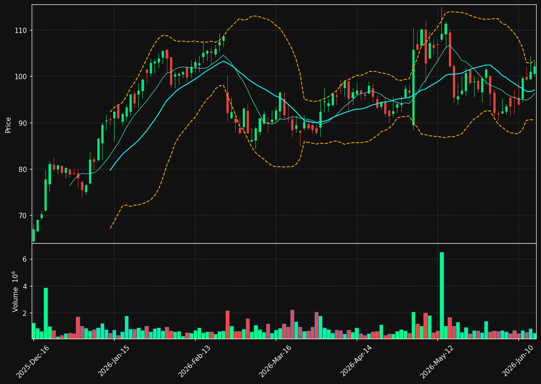Click the December volume bar near 4 million
This screenshot has width=541, height=384.
(x=45, y=313)
